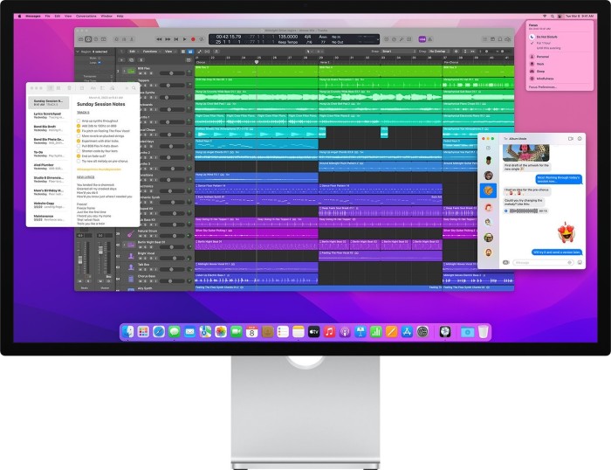Open the Finder icon in the Dock
The image size is (611, 470).
129,332
